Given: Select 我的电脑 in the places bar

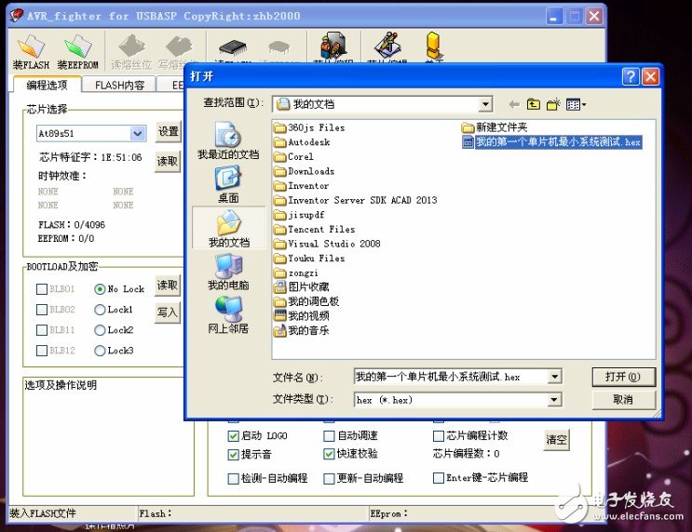Looking at the screenshot, I should [x=228, y=268].
